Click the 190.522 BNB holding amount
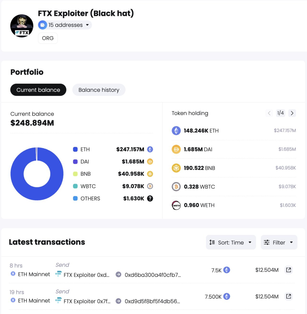This screenshot has width=307, height=314. [199, 168]
